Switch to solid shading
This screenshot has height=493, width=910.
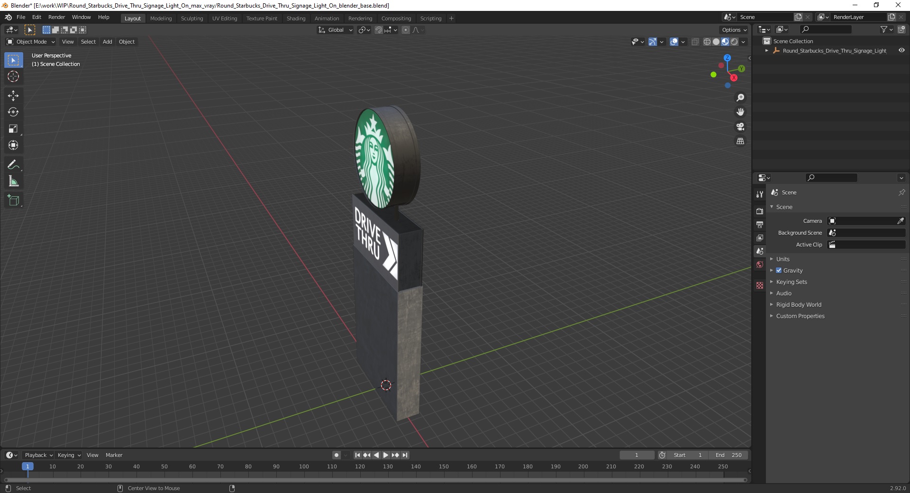click(x=716, y=42)
